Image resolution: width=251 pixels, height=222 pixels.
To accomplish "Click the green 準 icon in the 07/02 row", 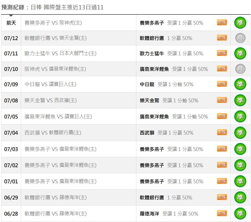I will (x=240, y=165).
